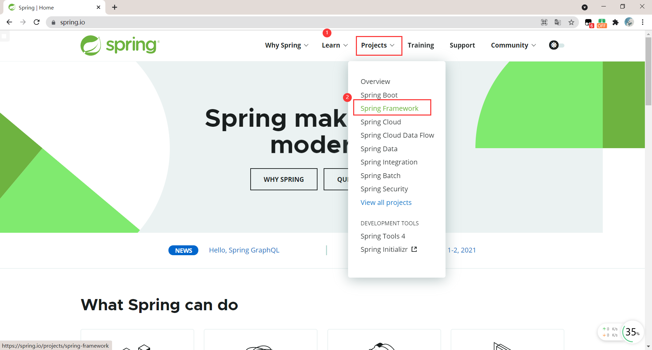Bookmark this page with the star icon
652x350 pixels.
tap(571, 22)
